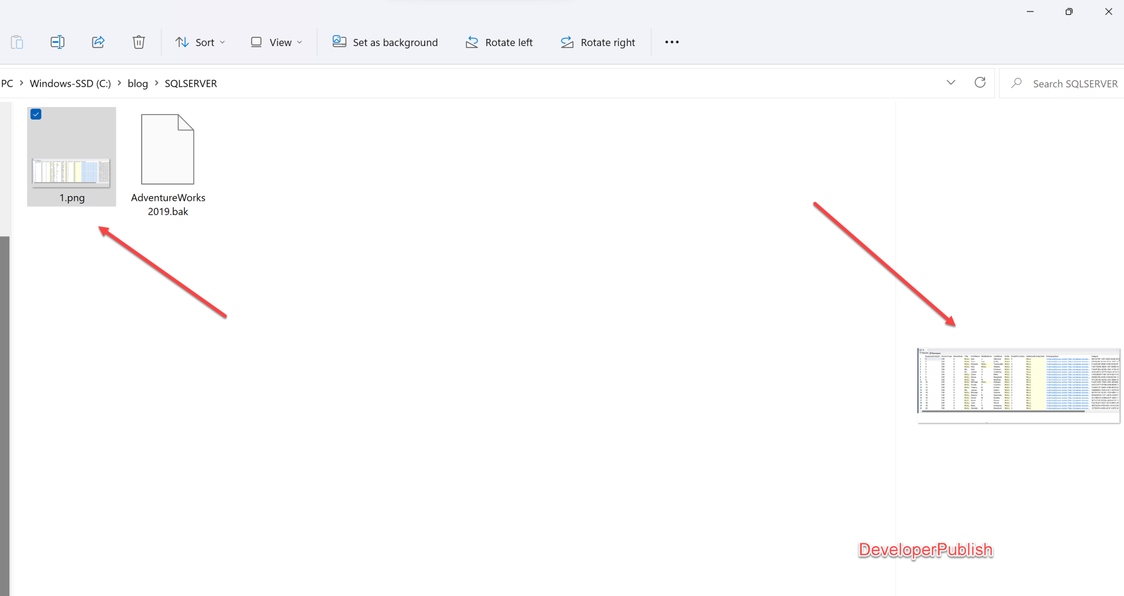Click the Delete (trash) icon
1124x596 pixels.
pos(138,42)
